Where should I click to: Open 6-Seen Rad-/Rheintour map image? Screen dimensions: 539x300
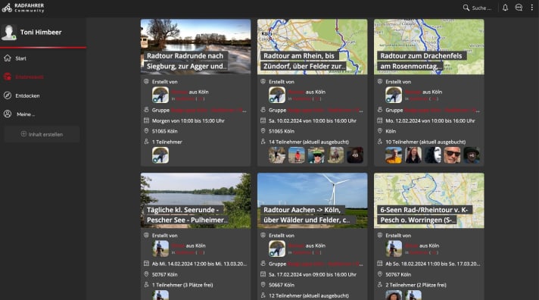point(429,201)
